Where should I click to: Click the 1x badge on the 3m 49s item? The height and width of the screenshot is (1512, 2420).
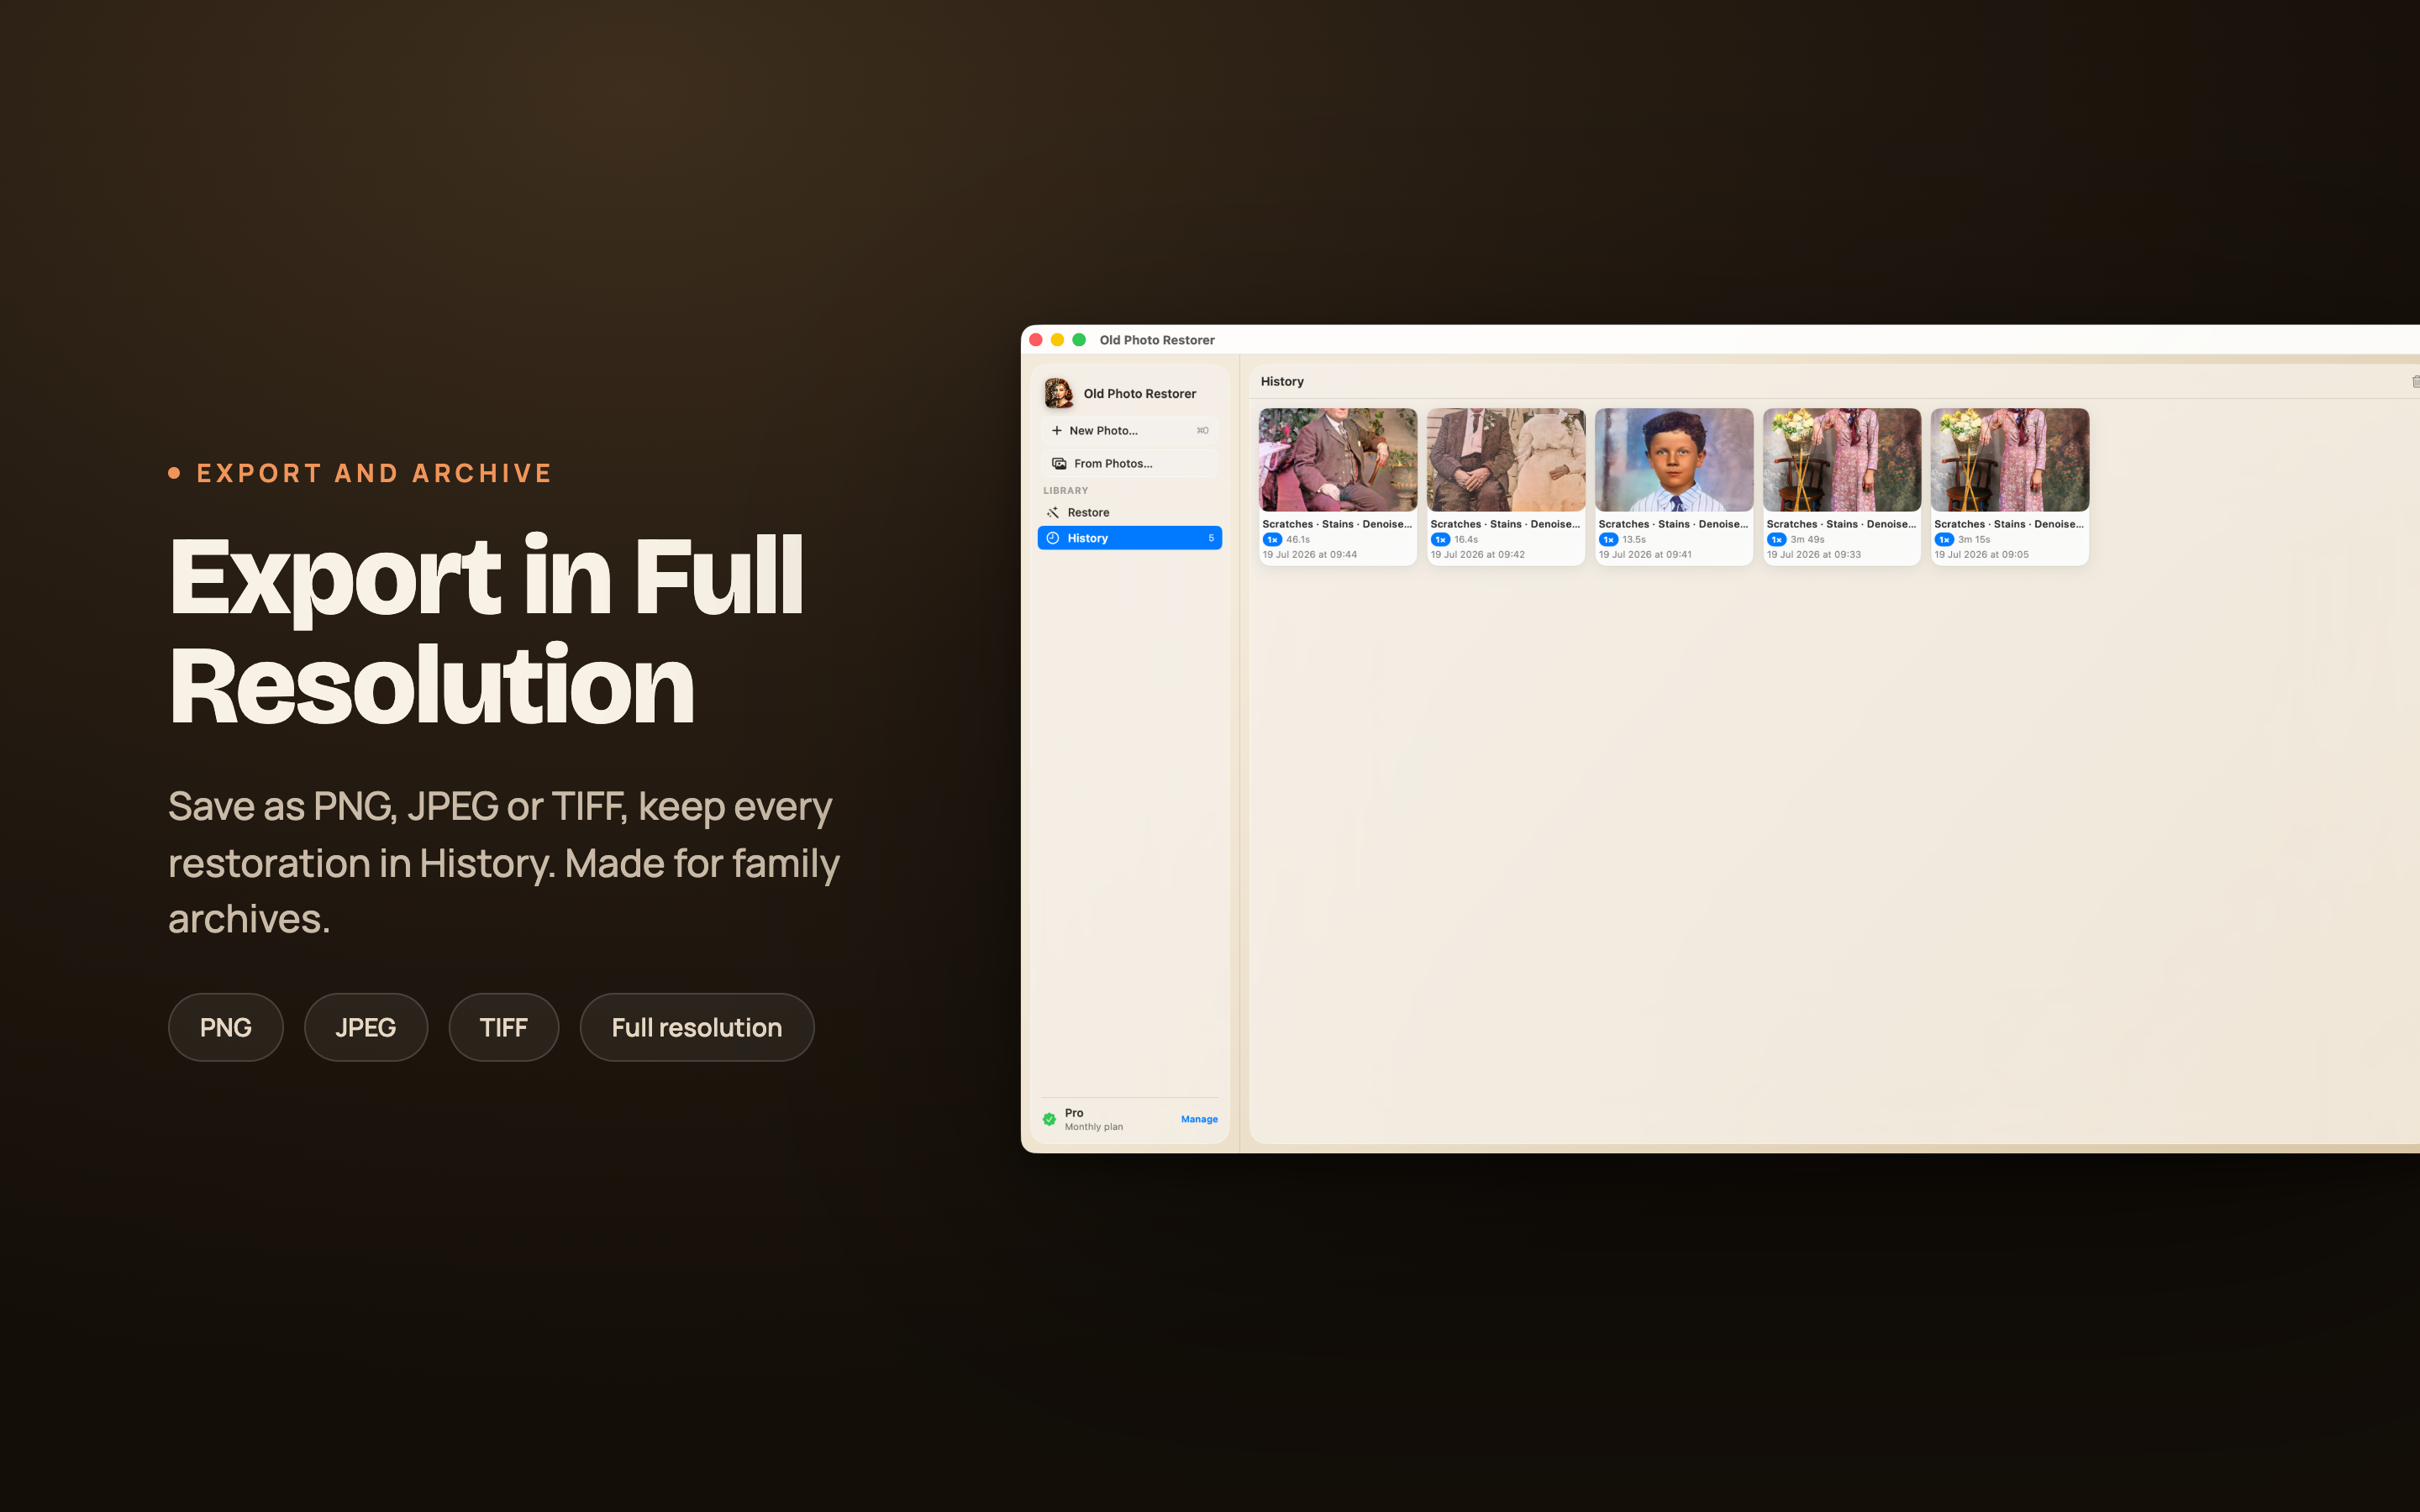pos(1776,540)
